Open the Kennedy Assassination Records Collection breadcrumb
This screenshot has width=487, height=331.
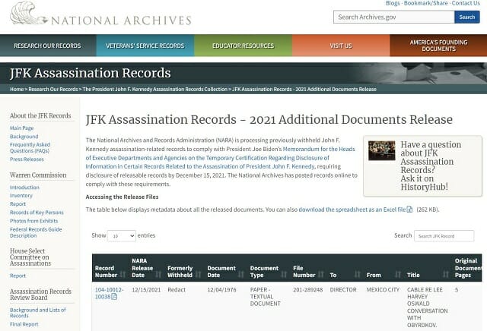point(155,90)
